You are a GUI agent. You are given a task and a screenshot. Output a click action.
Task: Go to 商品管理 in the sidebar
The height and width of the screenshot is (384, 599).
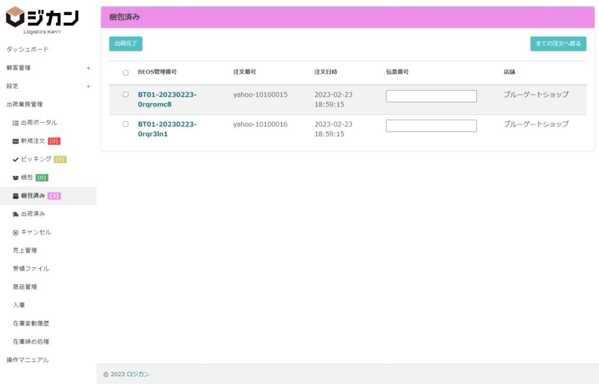(25, 287)
